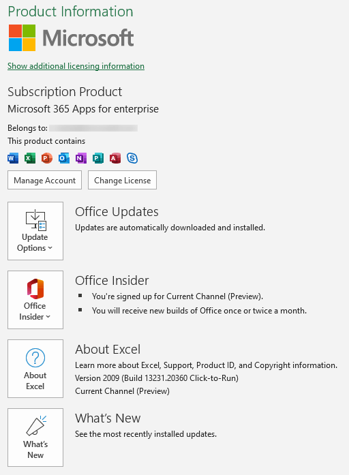
Task: Click the Manage Account button
Action: click(x=44, y=180)
